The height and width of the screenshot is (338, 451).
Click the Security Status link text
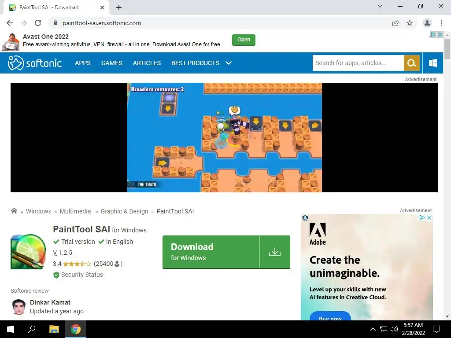(x=82, y=275)
